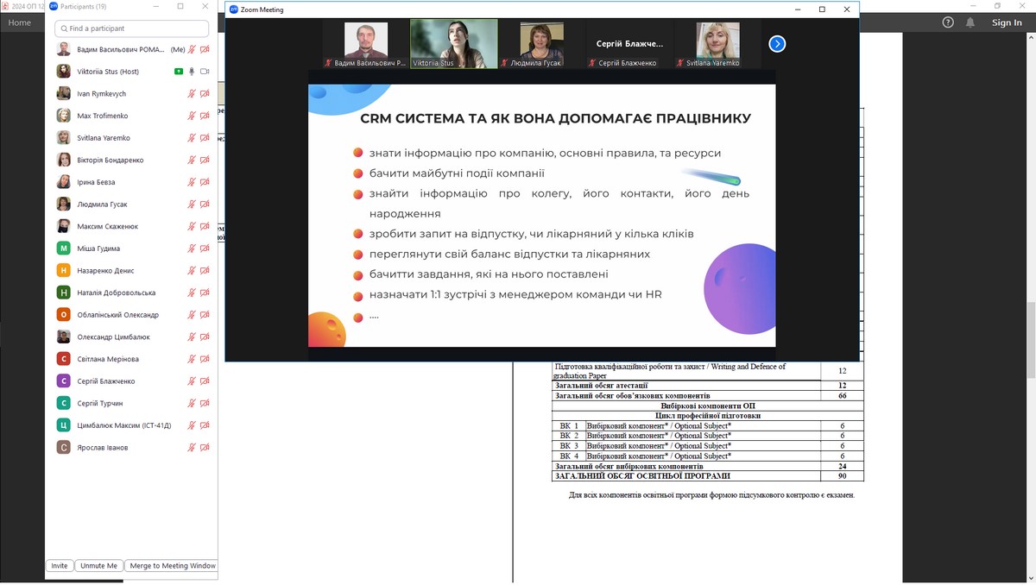Screen dimensions: 1036x585
Task: Switch to the 2024 ОП document tab
Action: pyautogui.click(x=22, y=6)
